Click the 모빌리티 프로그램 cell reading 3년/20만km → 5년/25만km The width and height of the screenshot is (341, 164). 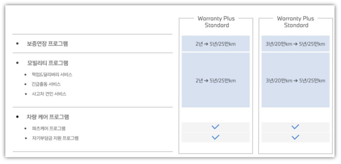[295, 80]
